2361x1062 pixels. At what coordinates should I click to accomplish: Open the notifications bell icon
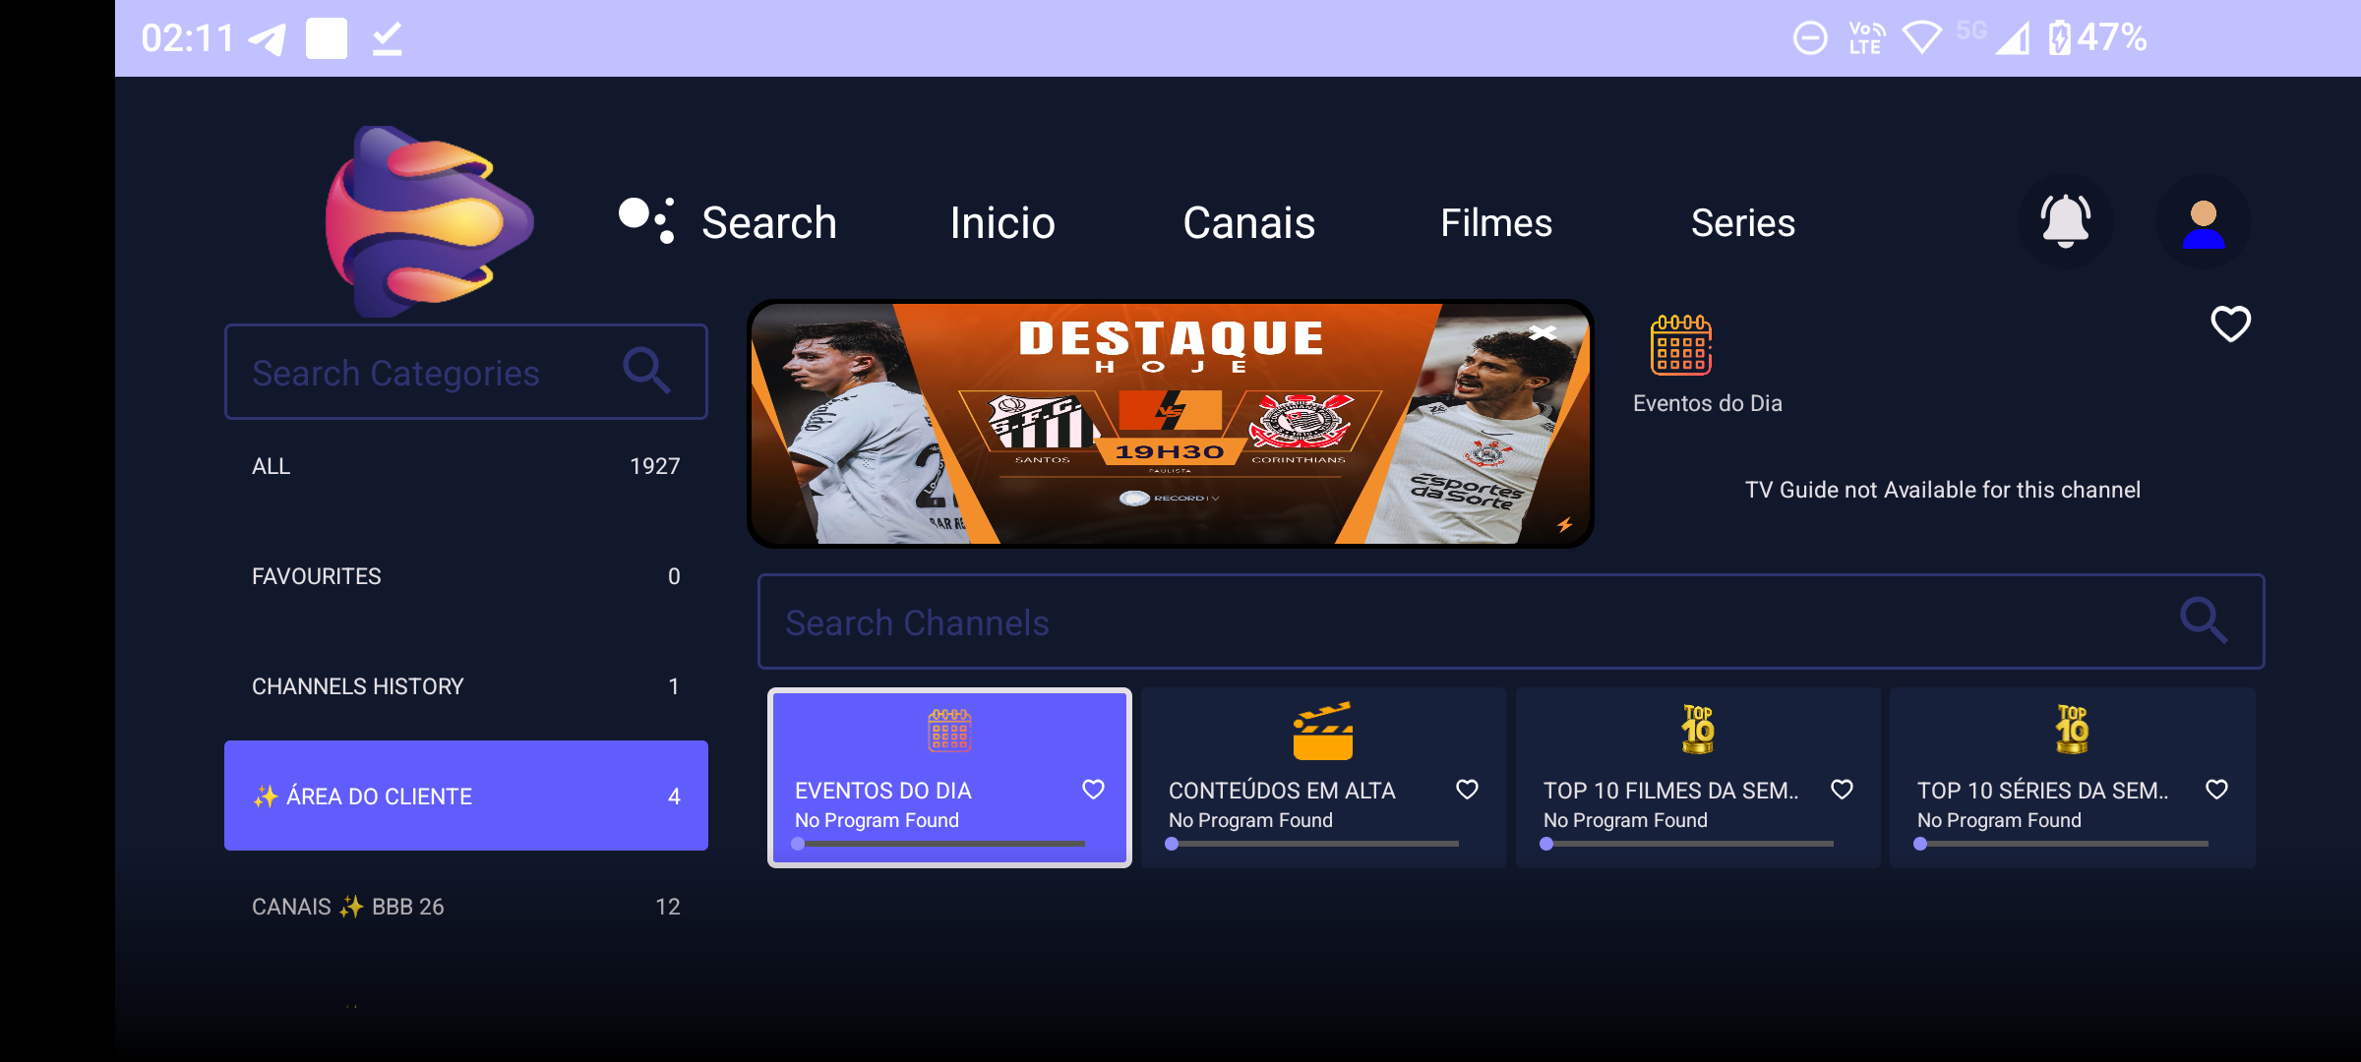[x=2065, y=221]
